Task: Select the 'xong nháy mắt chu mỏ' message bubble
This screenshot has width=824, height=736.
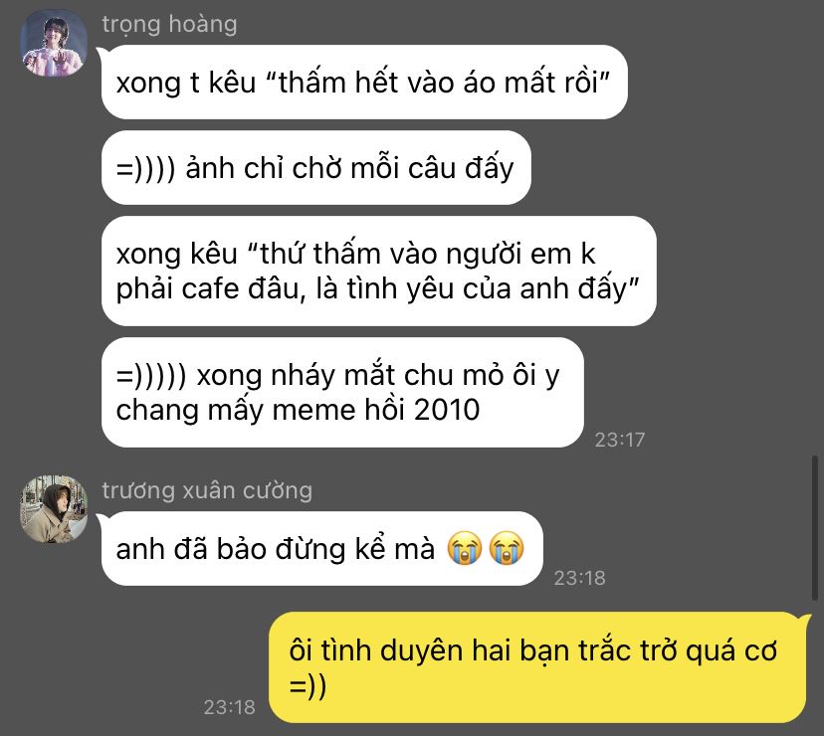Action: (x=342, y=393)
